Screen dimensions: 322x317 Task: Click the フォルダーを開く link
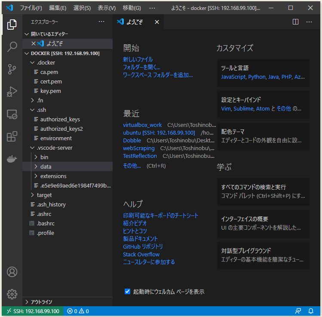click(141, 67)
